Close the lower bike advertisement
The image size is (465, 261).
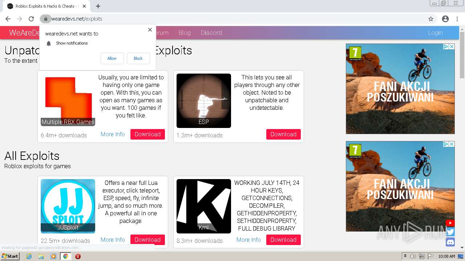click(452, 144)
